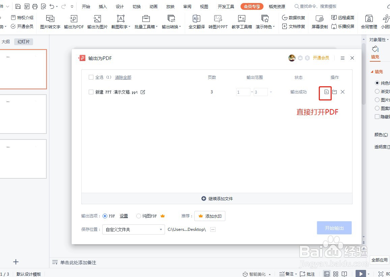Select the 纯图PDF output option
The width and height of the screenshot is (390, 277).
[x=138, y=216]
